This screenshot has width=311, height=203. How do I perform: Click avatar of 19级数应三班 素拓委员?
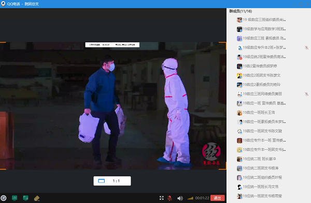(x=239, y=38)
